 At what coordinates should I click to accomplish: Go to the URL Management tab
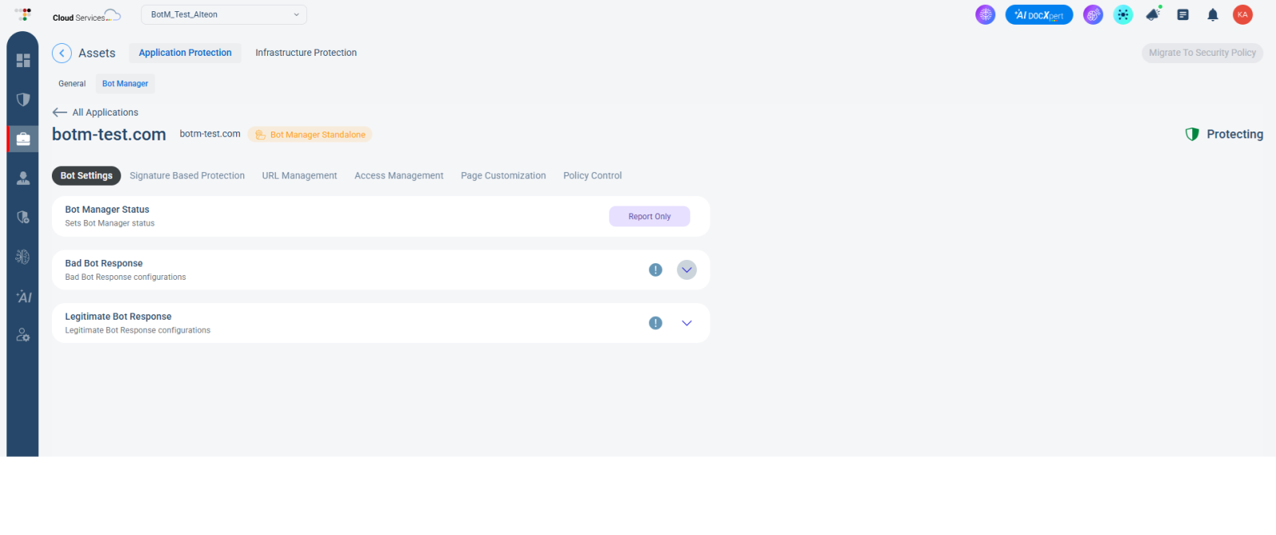[299, 175]
